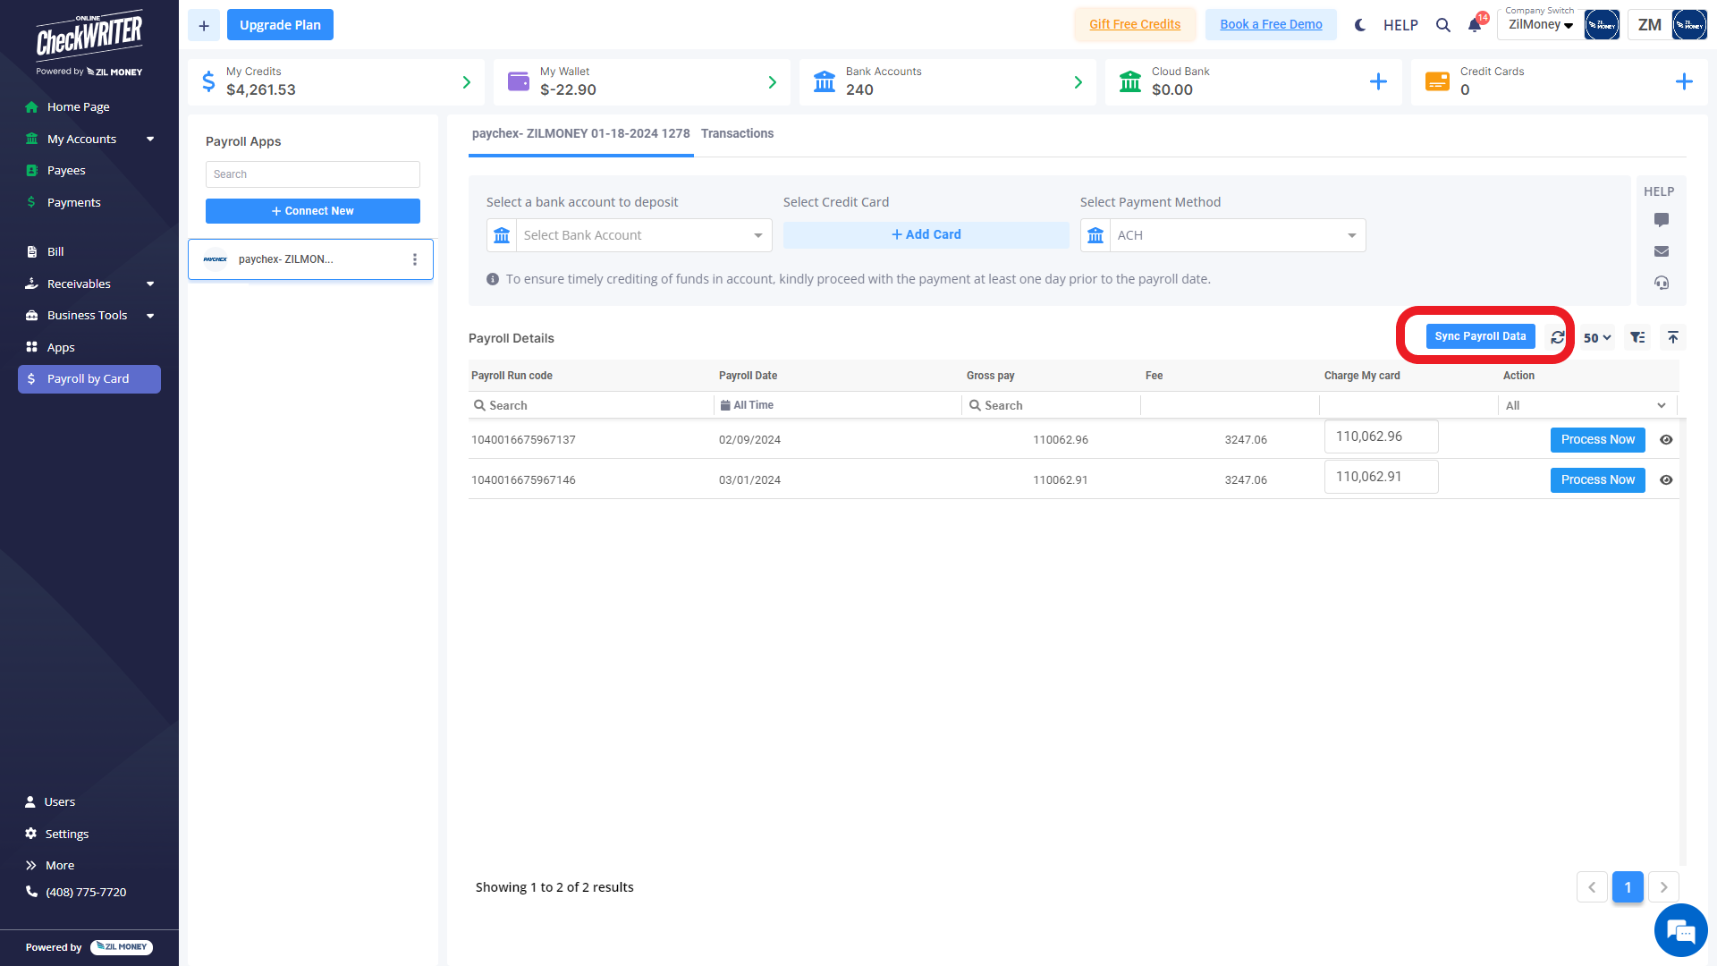1717x966 pixels.
Task: Open Bank Accounts card arrow
Action: (x=1078, y=82)
